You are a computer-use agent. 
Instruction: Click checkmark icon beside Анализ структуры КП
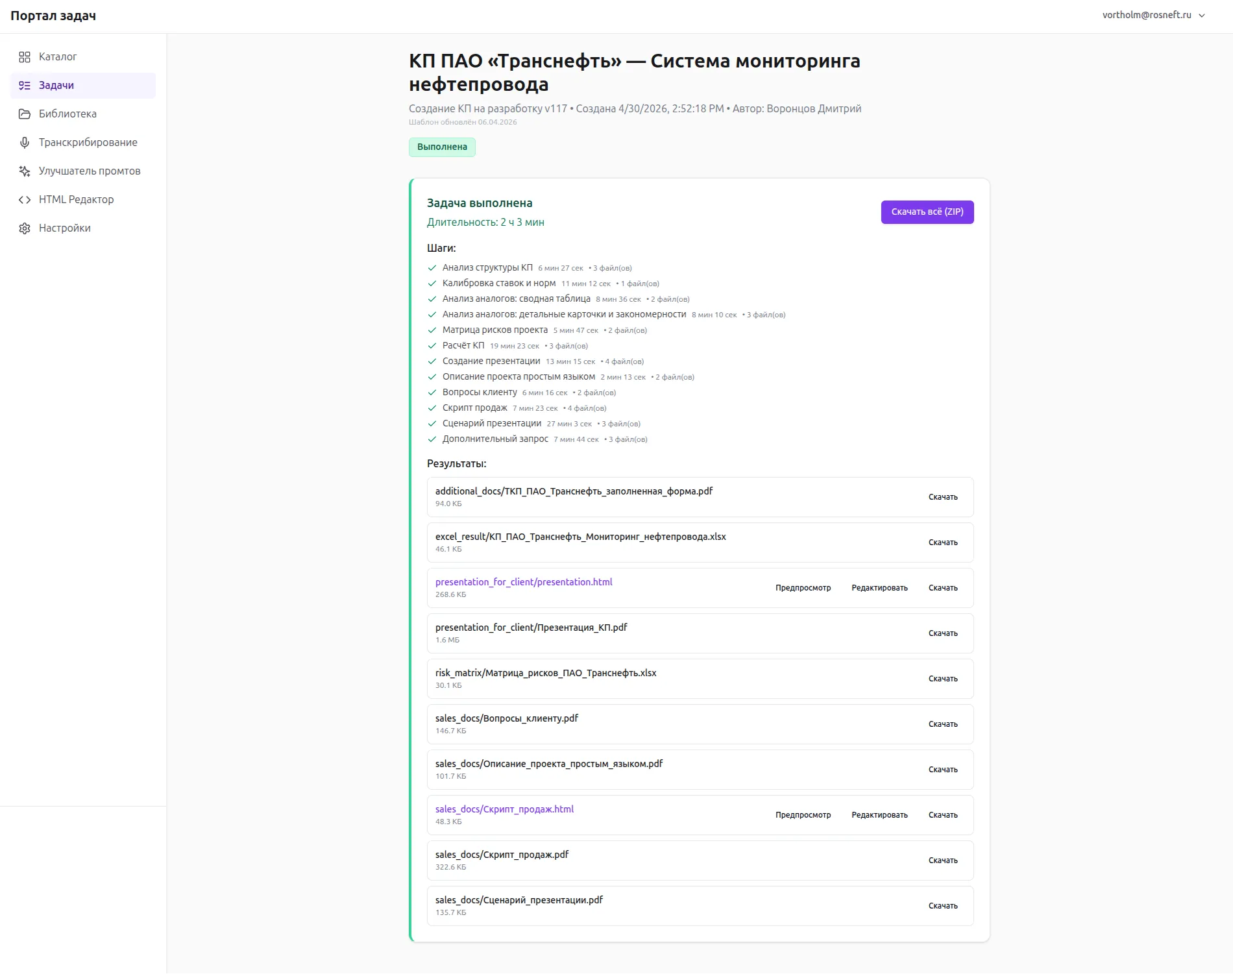click(x=432, y=268)
